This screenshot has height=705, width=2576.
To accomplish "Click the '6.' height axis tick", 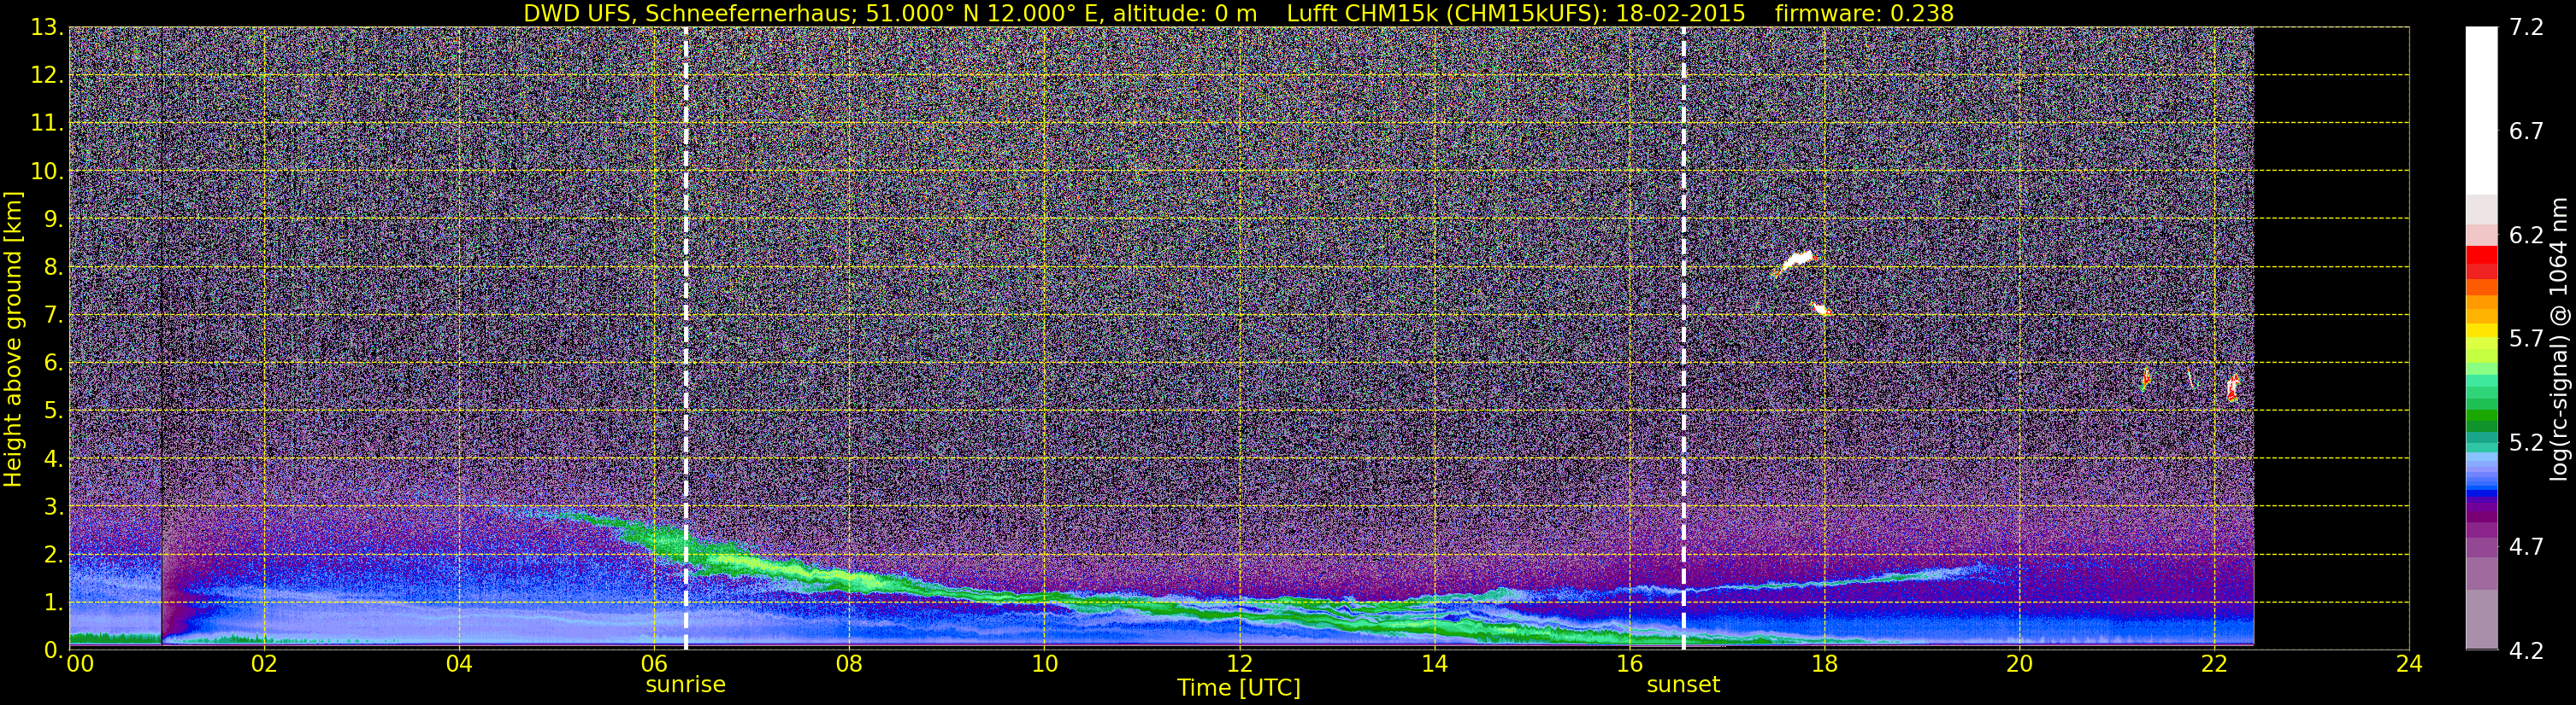I will 52,364.
